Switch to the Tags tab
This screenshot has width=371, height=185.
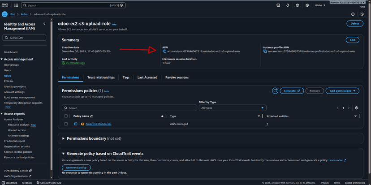(x=126, y=77)
